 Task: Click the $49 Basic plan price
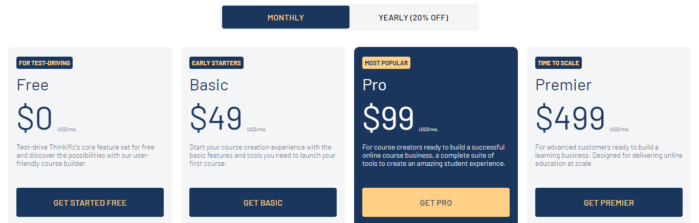point(216,118)
